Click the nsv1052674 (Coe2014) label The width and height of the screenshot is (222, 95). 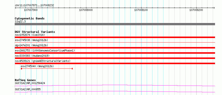point(30,35)
